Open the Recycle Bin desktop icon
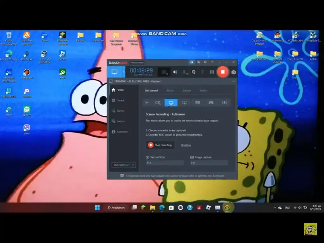The height and width of the screenshot is (243, 324). click(9, 38)
